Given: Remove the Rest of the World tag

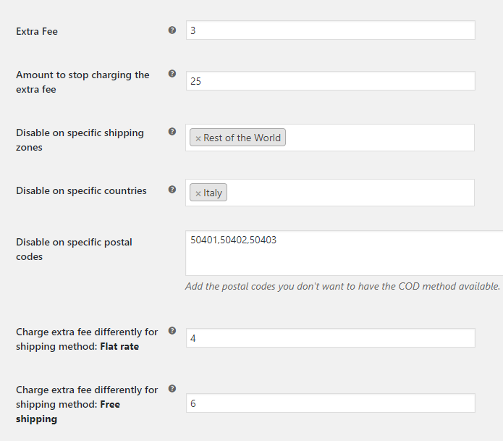Looking at the screenshot, I should pyautogui.click(x=198, y=138).
